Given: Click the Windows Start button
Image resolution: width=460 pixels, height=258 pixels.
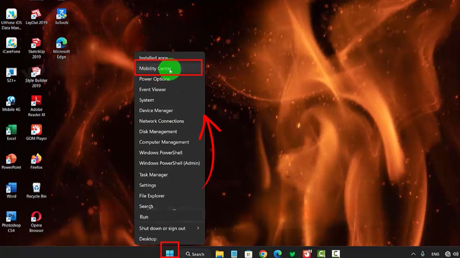Looking at the screenshot, I should (169, 253).
